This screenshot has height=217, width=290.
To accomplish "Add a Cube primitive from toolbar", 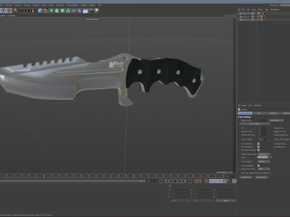I will [x=40, y=10].
